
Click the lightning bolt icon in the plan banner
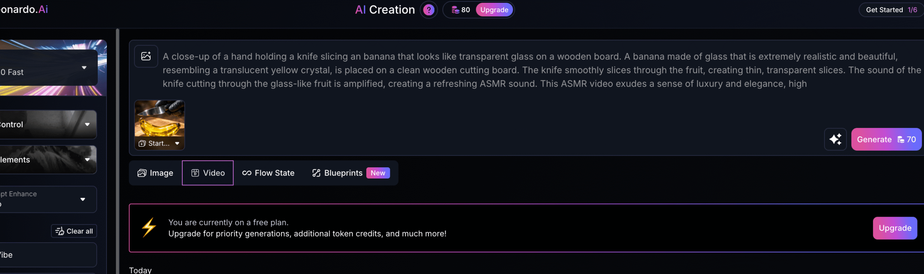point(149,227)
